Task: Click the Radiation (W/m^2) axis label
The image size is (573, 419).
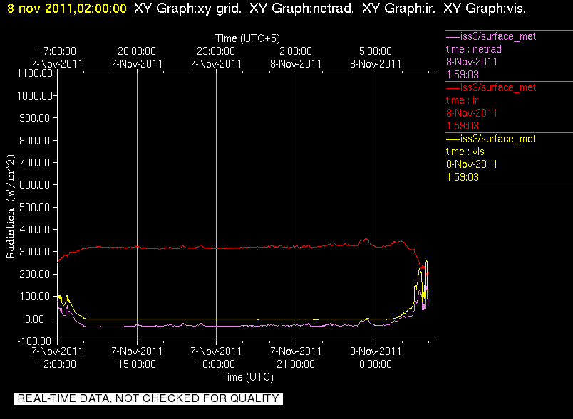Action: [x=10, y=206]
